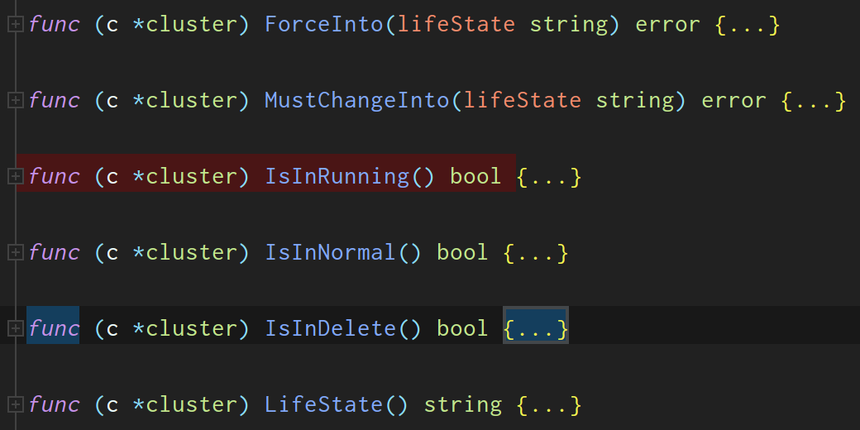Reveal folded {...} body of IsInNormal
Image resolution: width=860 pixels, height=430 pixels.
[x=536, y=253]
